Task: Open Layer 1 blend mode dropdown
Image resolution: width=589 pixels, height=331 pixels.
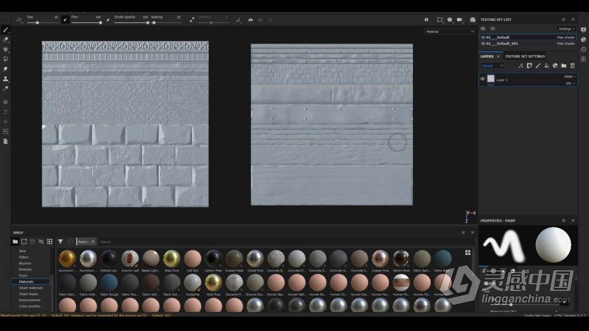Action: pyautogui.click(x=569, y=77)
